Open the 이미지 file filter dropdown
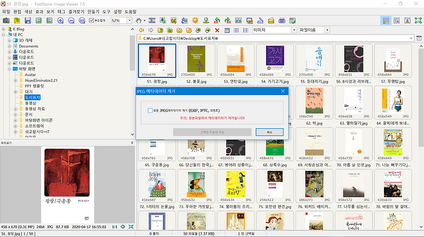424x237 pixels. (294, 30)
